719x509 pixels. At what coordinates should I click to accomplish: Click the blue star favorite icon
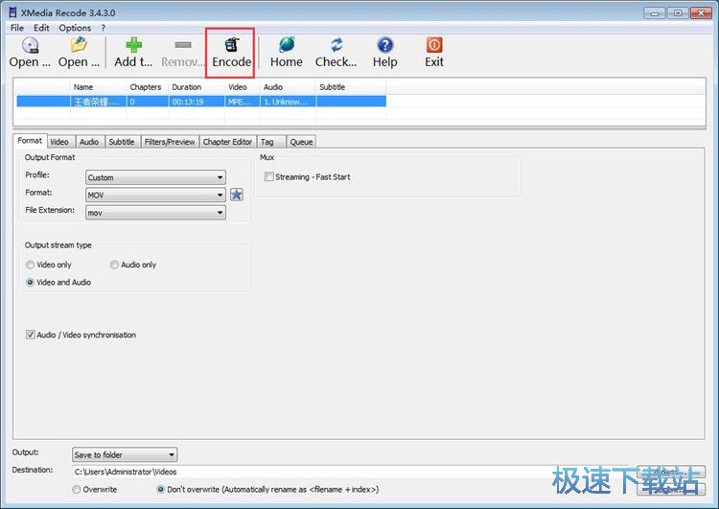coord(237,195)
